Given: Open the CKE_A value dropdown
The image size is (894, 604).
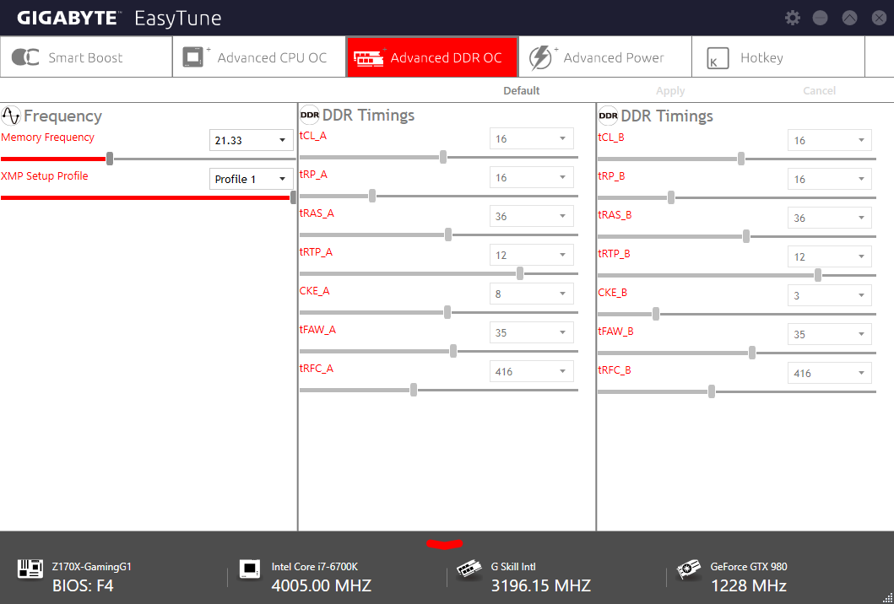Looking at the screenshot, I should pyautogui.click(x=531, y=294).
